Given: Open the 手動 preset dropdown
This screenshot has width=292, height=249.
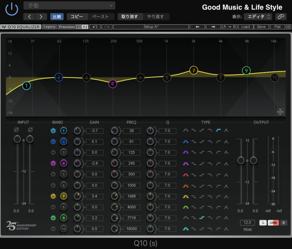Looking at the screenshot, I should pyautogui.click(x=69, y=6).
